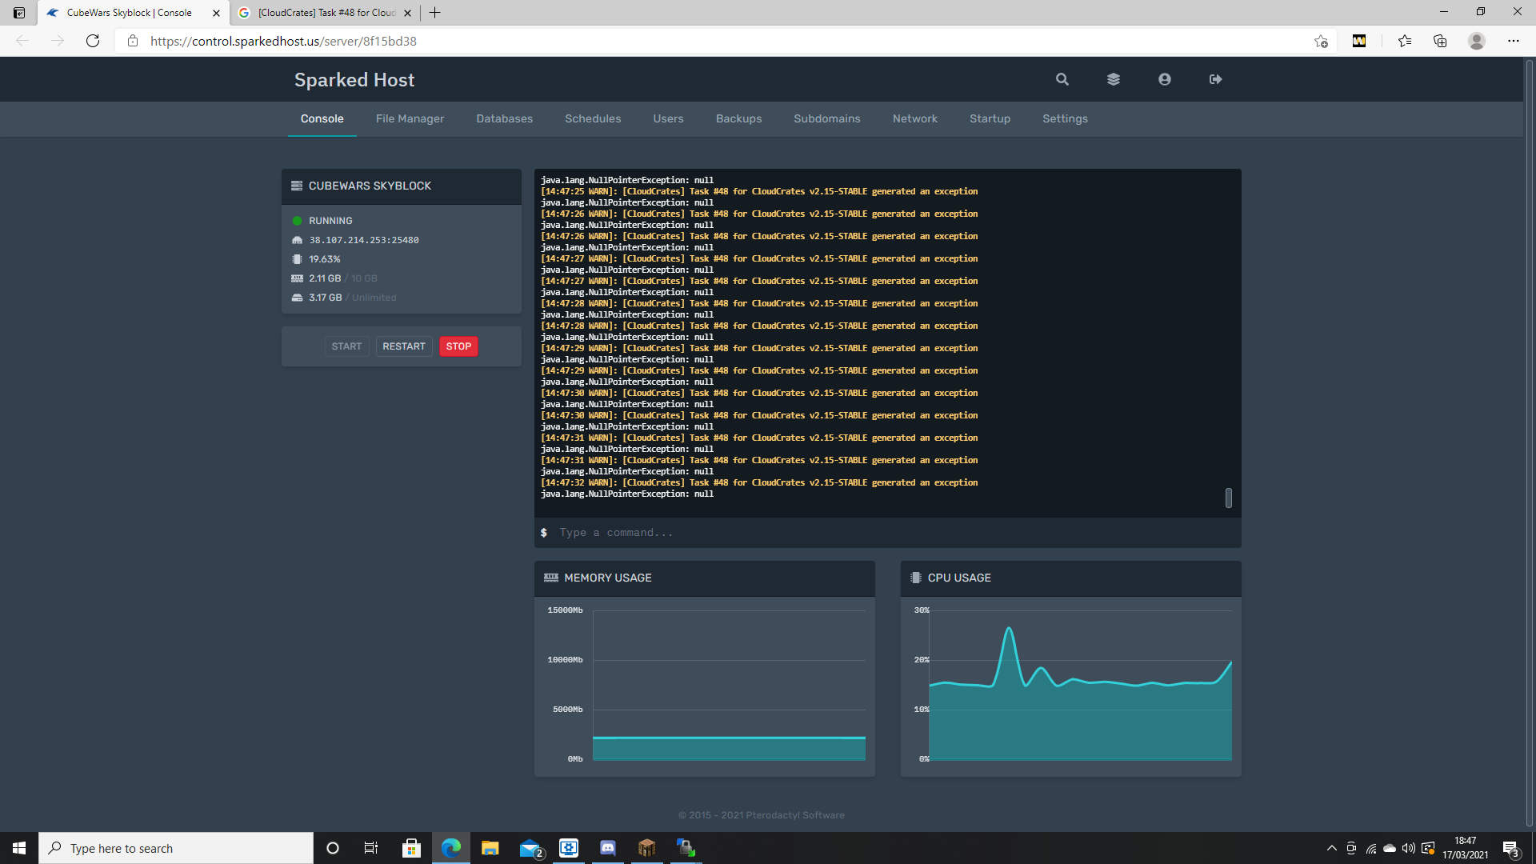Switch to the CloudCrates Google search tab
1536x864 pixels.
pos(324,13)
